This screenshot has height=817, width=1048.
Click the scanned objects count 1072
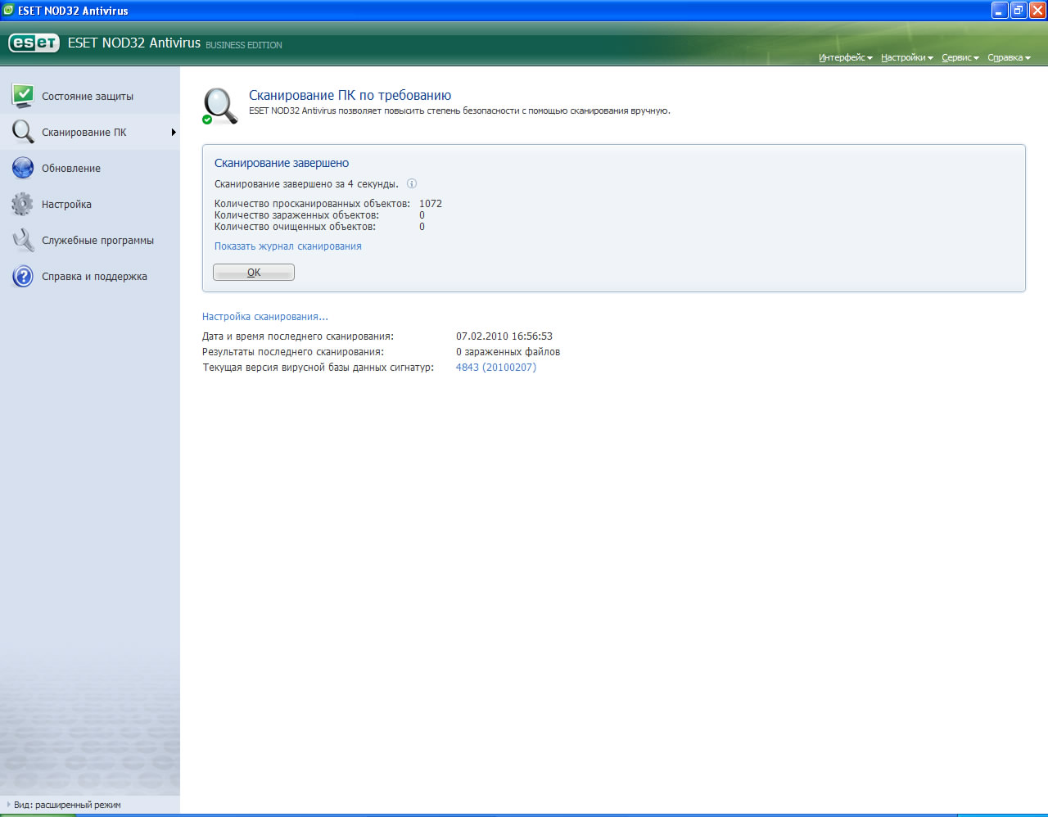pyautogui.click(x=431, y=203)
